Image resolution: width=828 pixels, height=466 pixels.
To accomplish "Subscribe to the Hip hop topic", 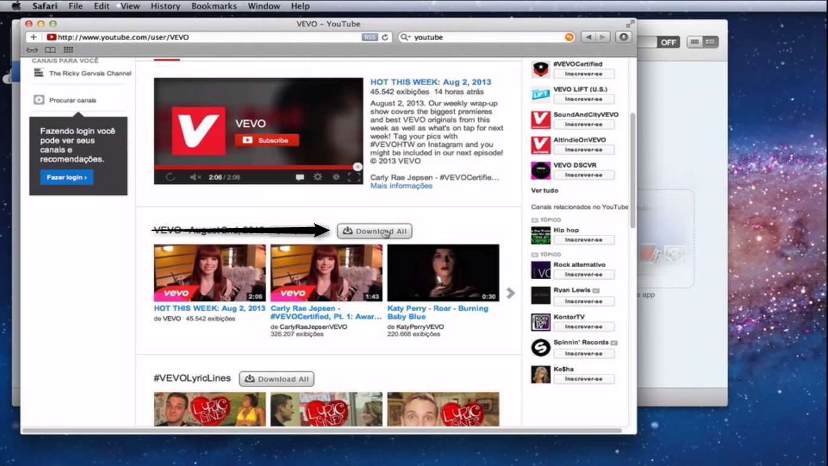I will (584, 240).
